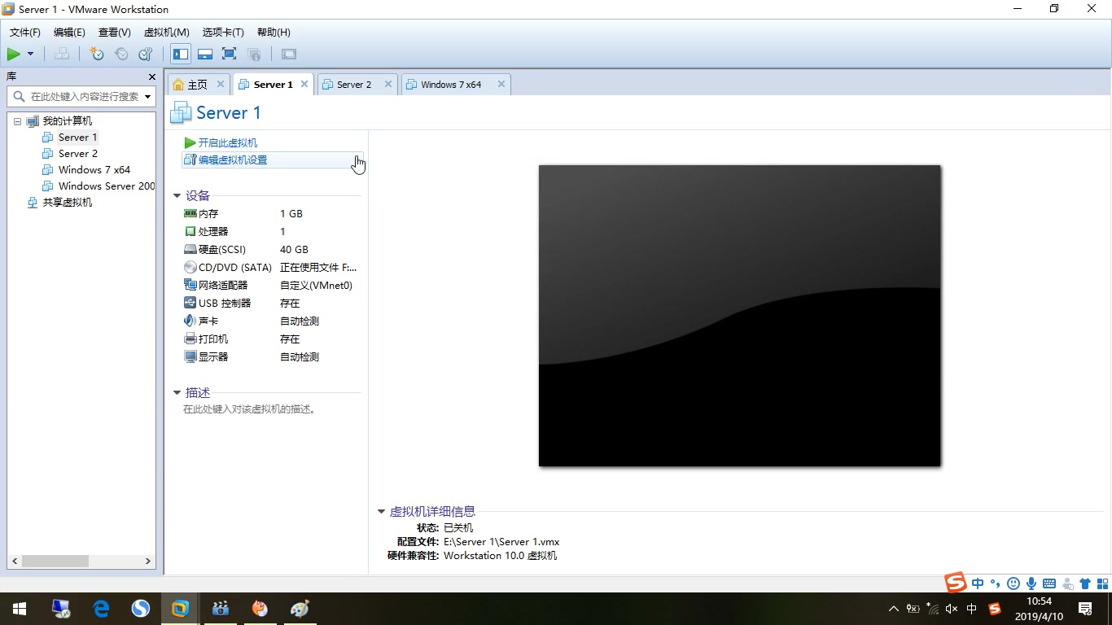The image size is (1112, 625).
Task: Close the 主页 tab
Action: click(221, 84)
